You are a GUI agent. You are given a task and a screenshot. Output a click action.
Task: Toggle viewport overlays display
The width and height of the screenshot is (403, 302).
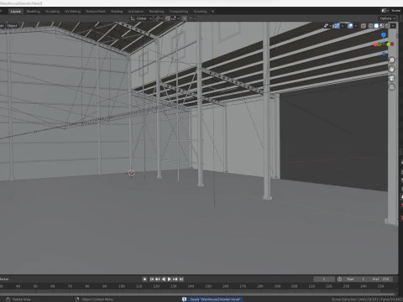click(x=350, y=26)
